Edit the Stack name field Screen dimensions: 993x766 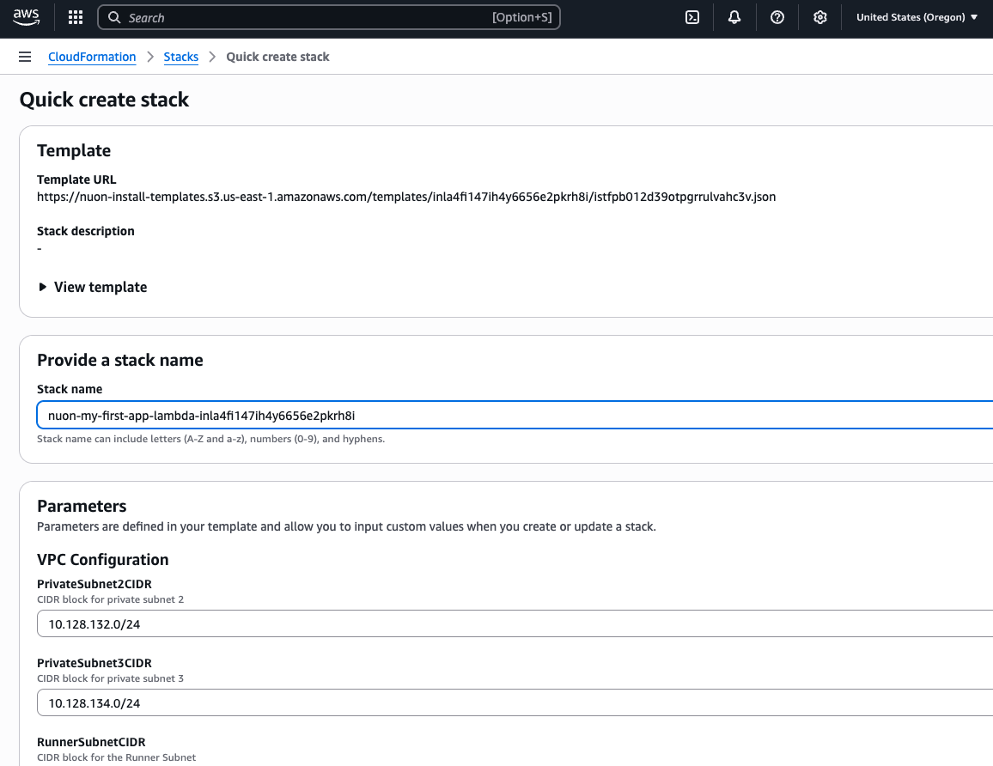click(515, 416)
